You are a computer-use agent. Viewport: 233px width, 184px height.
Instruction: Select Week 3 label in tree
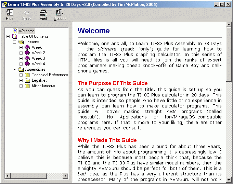tap(38, 58)
